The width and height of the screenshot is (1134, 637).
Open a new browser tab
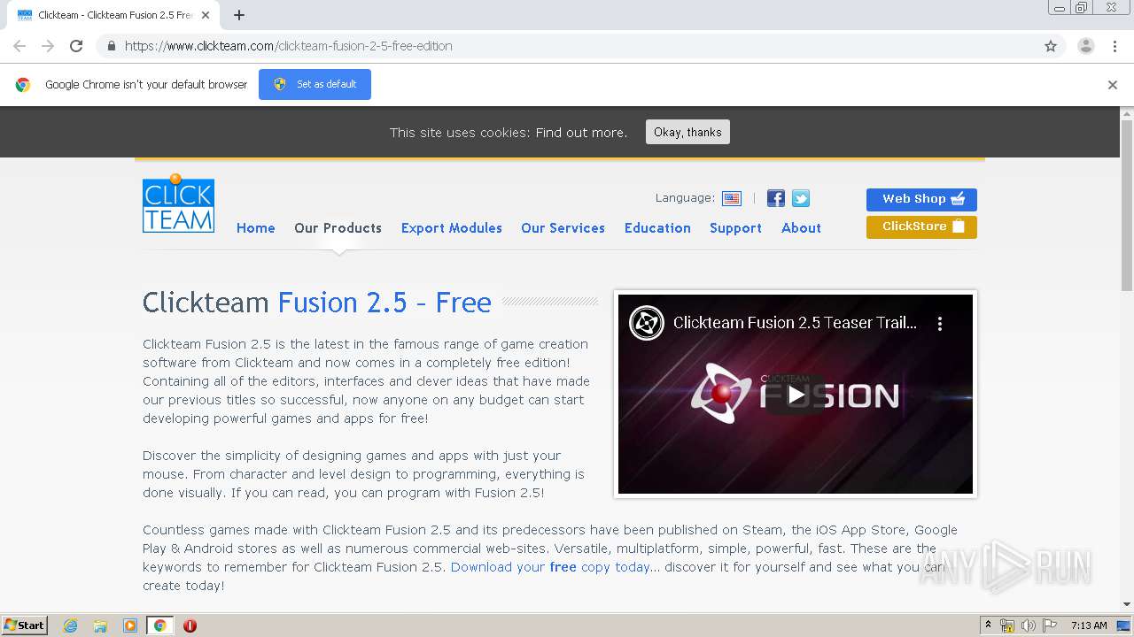point(239,15)
